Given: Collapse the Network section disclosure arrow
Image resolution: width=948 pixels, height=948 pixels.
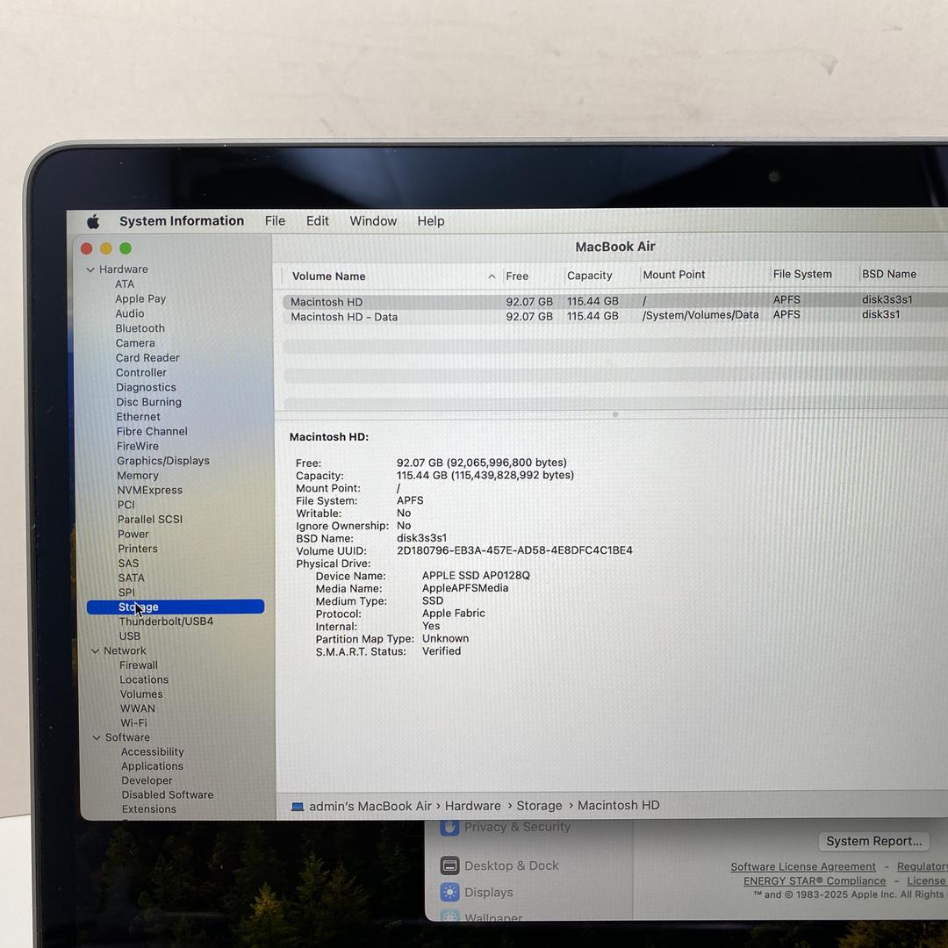Looking at the screenshot, I should point(95,650).
